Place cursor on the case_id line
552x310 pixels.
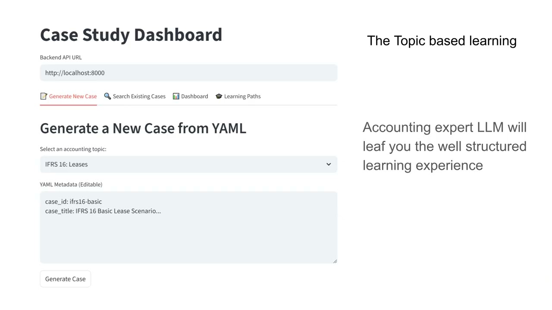[73, 201]
